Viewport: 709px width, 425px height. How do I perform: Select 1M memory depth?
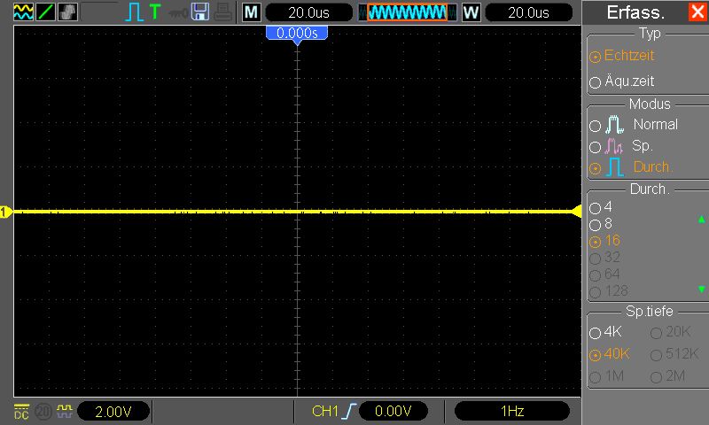click(x=607, y=376)
